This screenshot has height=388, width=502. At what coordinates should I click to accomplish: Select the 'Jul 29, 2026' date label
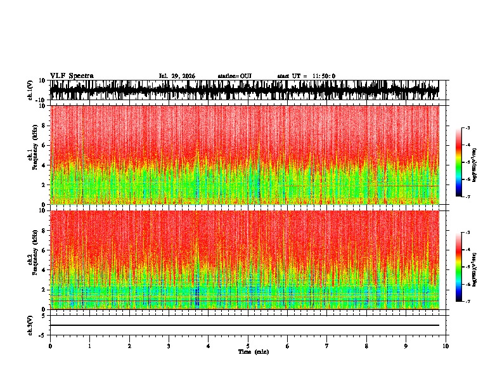click(177, 76)
